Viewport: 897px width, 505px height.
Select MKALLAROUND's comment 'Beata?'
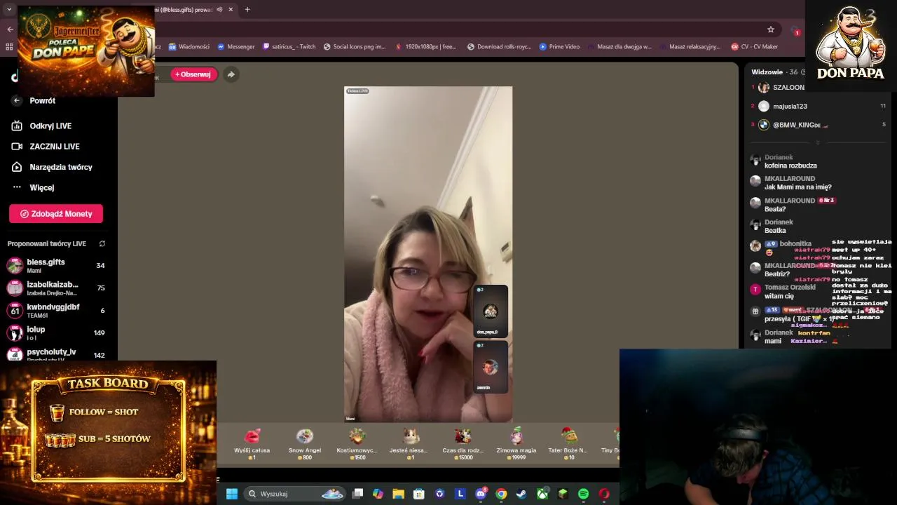tap(775, 210)
